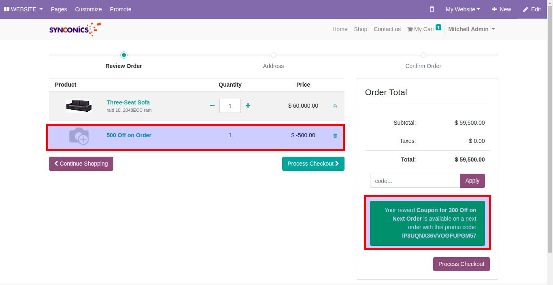Expand the Mitchell Admin user menu
The height and width of the screenshot is (285, 553).
(x=471, y=29)
